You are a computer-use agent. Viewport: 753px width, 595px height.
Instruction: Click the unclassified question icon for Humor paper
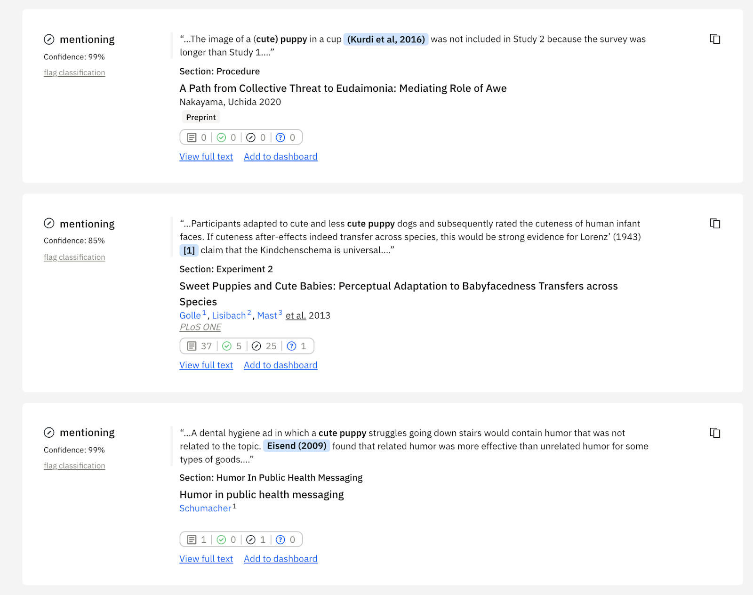280,540
